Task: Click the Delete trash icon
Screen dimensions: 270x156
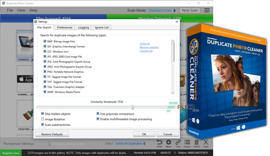Action: [x=196, y=142]
